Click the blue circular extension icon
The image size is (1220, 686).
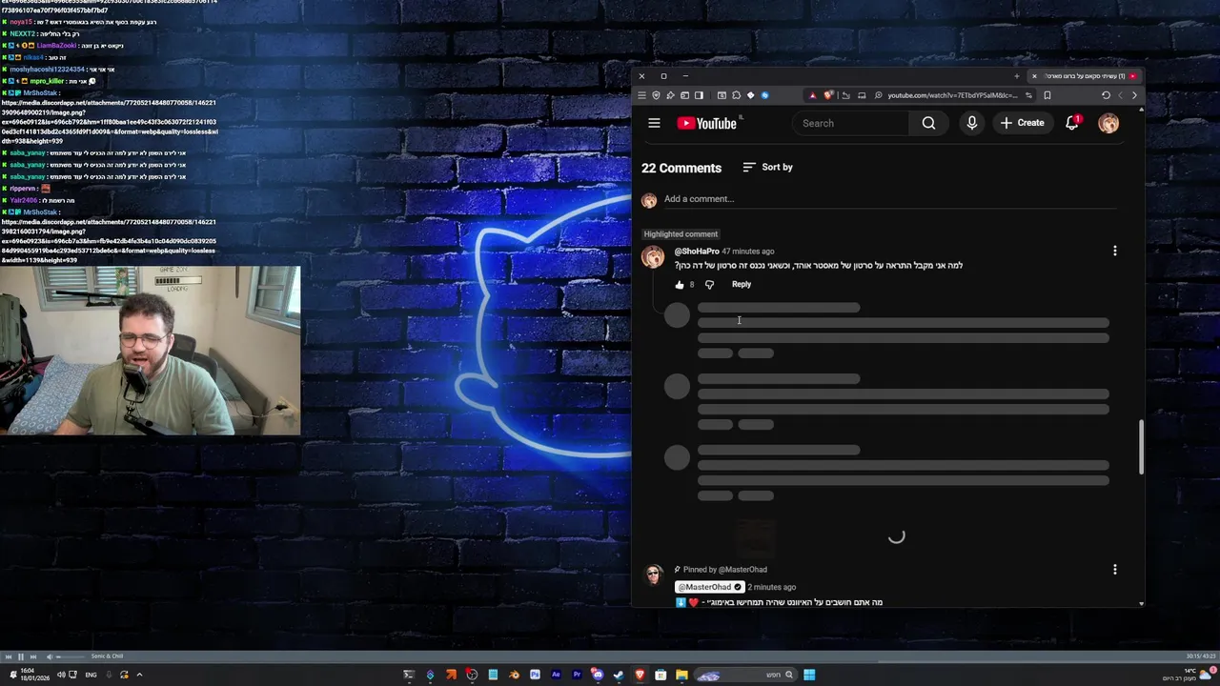(764, 95)
